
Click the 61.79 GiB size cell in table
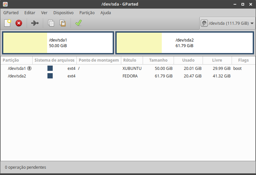164,76
